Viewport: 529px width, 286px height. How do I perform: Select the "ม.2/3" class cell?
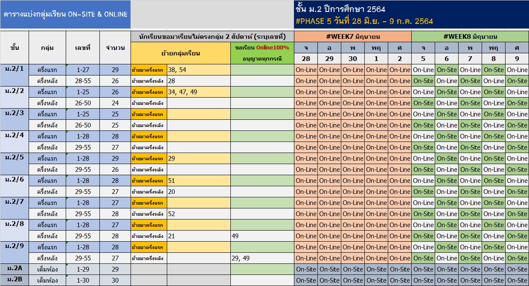click(15, 119)
